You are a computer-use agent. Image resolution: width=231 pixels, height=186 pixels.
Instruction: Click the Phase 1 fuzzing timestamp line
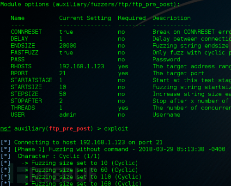click(x=113, y=149)
